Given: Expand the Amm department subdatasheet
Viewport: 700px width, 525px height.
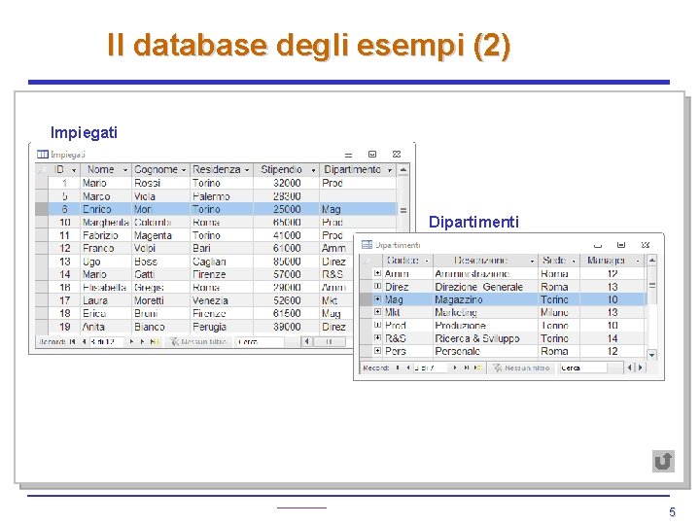Looking at the screenshot, I should pyautogui.click(x=377, y=273).
